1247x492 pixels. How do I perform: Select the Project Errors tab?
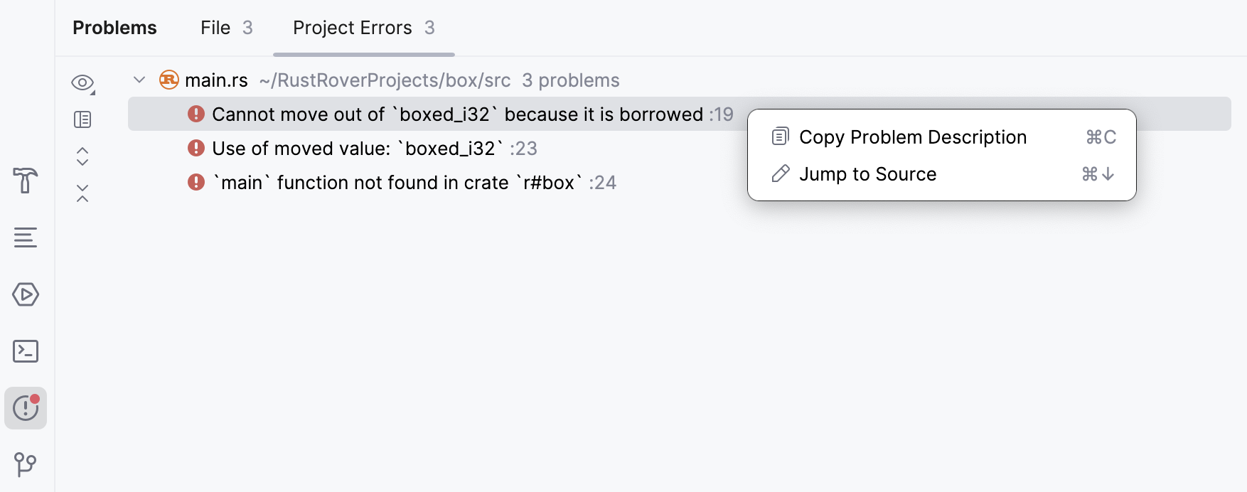[x=352, y=28]
